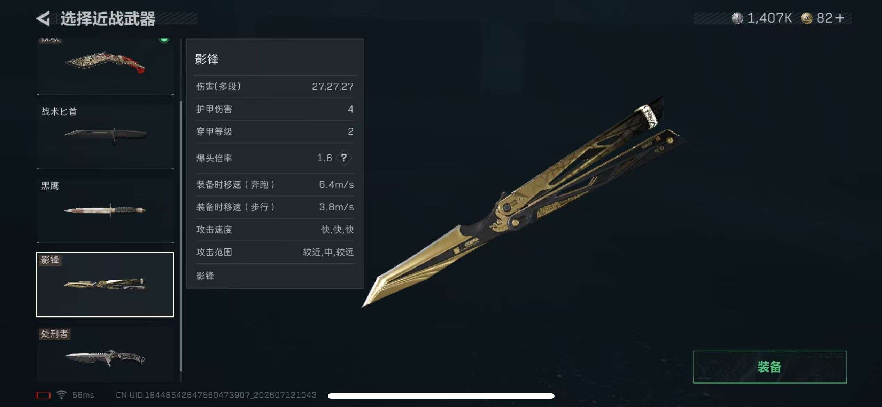Add more gold currency with plus
This screenshot has width=882, height=407.
coord(840,18)
